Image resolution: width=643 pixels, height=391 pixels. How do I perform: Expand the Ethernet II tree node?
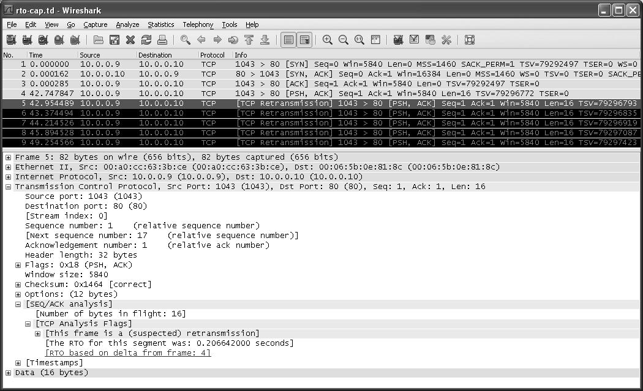9,167
